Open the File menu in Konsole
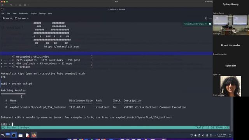249x140 pixels. point(3,14)
